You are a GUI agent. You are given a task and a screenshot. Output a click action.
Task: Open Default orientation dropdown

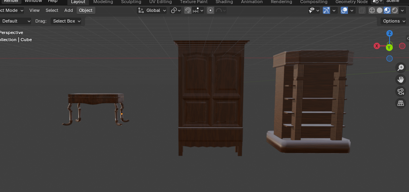15,21
